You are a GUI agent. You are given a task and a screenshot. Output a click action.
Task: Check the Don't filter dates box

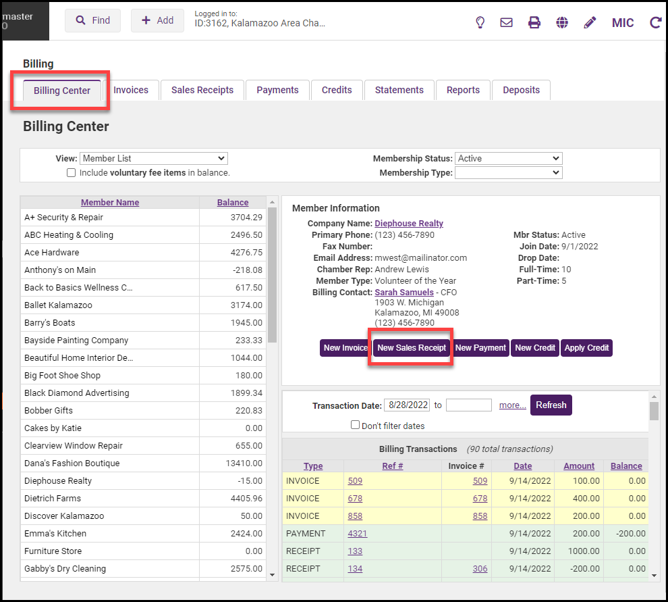click(355, 425)
